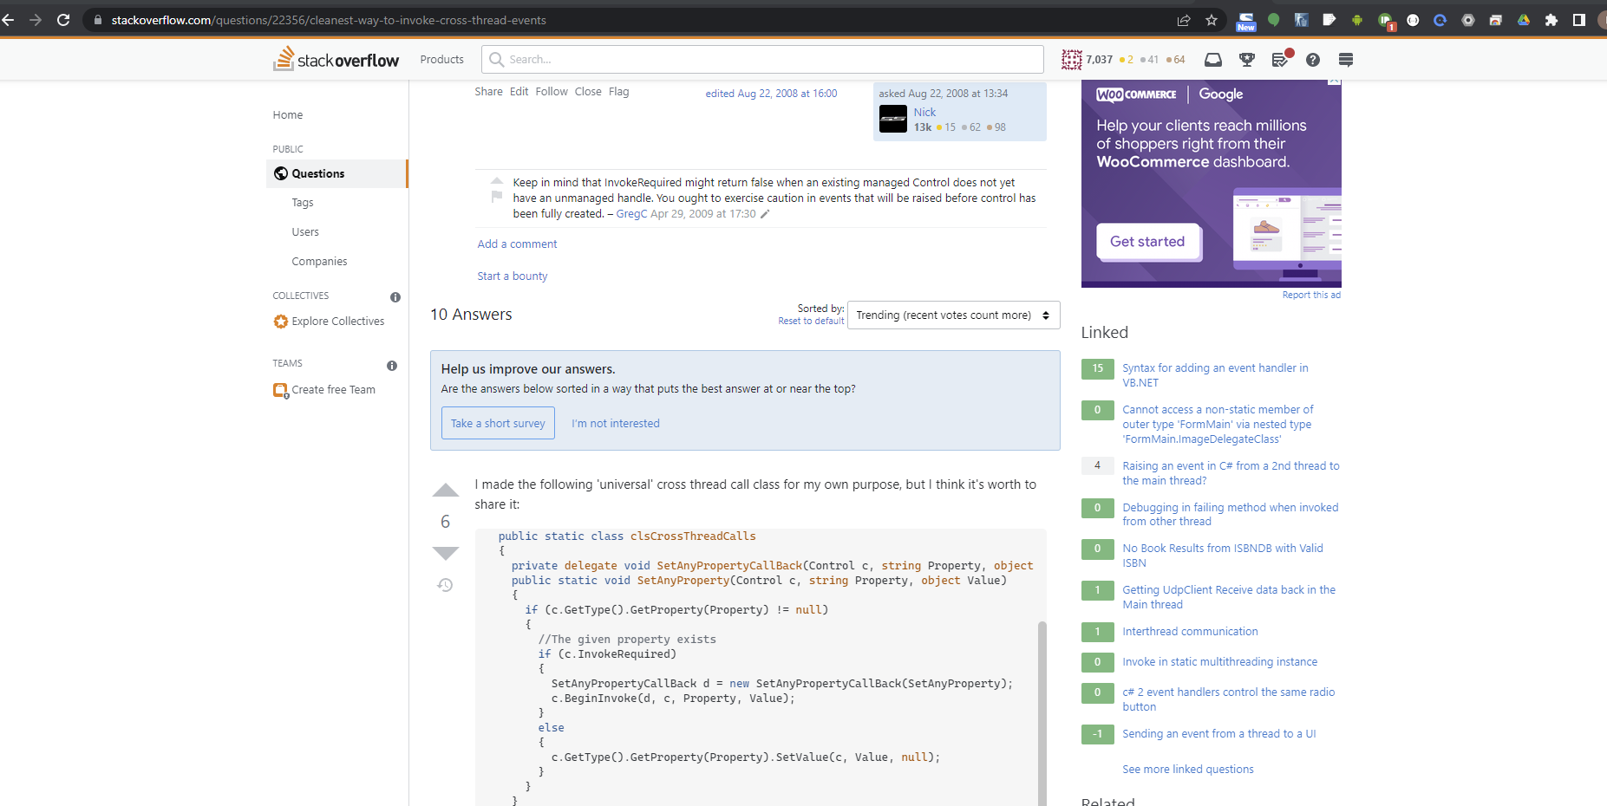
Task: Upvote the answer with score 6
Action: [446, 490]
